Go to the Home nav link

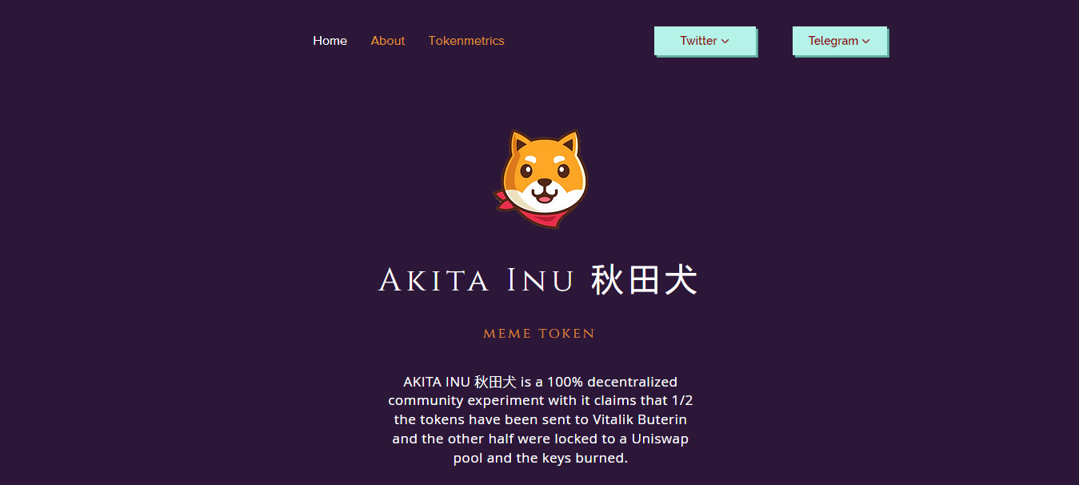coord(330,41)
